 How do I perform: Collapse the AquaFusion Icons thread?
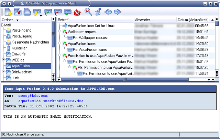[x=59, y=43]
